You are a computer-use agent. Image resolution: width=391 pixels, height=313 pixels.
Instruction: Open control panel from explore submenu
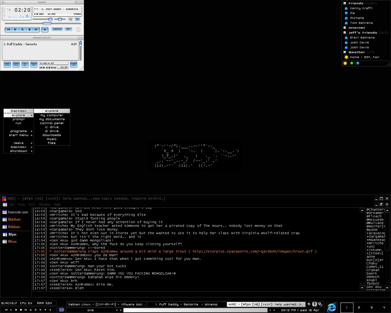click(52, 123)
